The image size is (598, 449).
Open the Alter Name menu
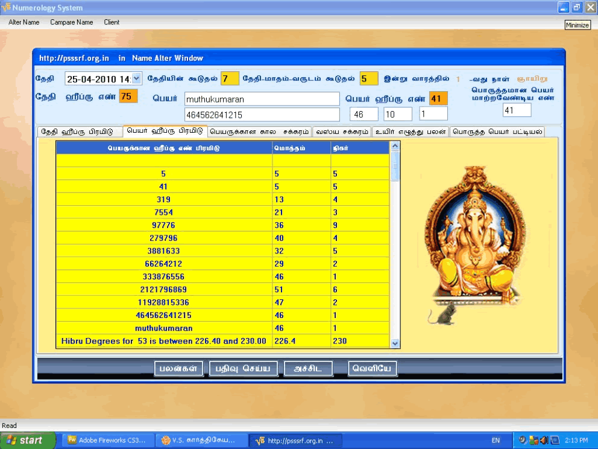(x=24, y=22)
